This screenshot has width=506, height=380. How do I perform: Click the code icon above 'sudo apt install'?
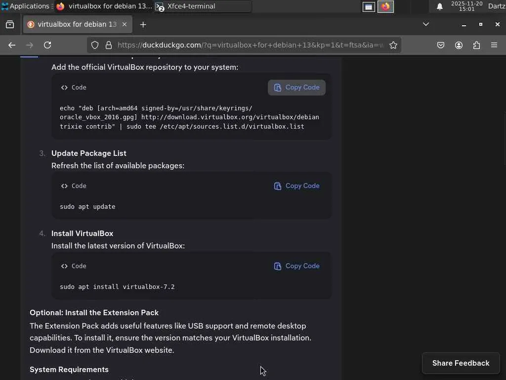click(x=64, y=266)
